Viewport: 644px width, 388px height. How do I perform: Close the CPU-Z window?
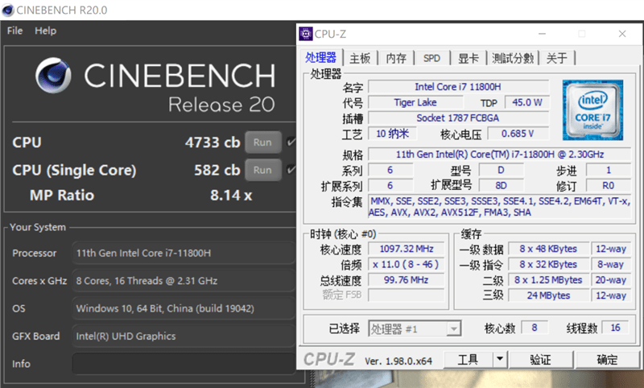pos(622,34)
